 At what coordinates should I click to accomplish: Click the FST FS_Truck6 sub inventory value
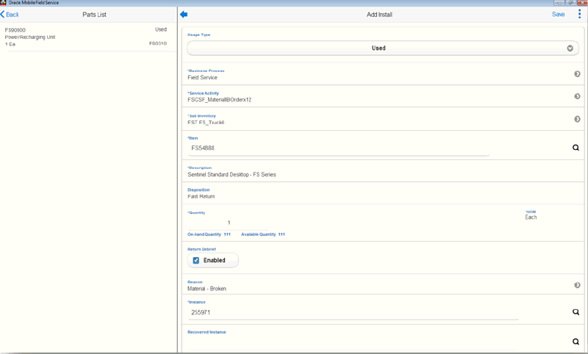[x=206, y=123]
